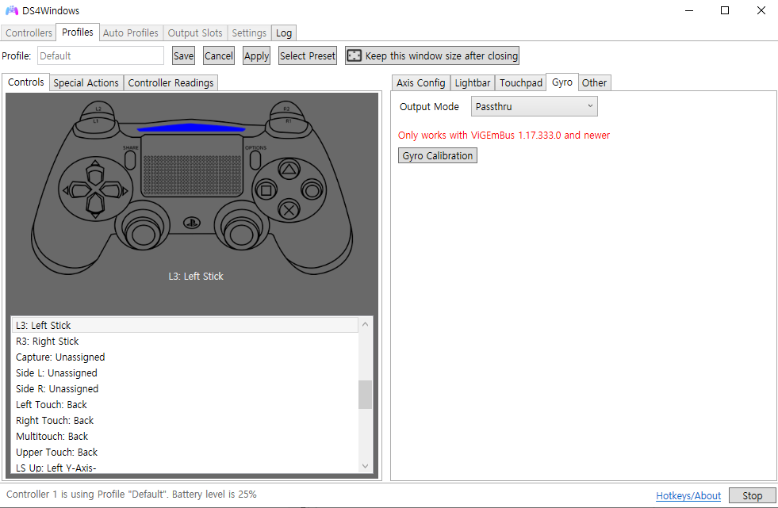This screenshot has width=778, height=508.
Task: Open the Touchpad tab
Action: 521,82
